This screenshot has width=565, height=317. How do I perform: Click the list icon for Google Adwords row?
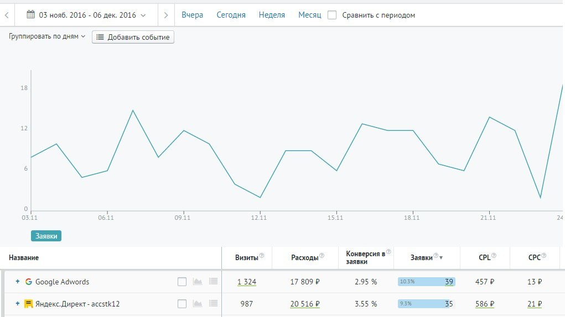click(214, 282)
